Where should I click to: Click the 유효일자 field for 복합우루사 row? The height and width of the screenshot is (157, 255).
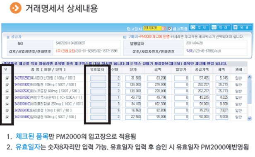click(x=98, y=98)
